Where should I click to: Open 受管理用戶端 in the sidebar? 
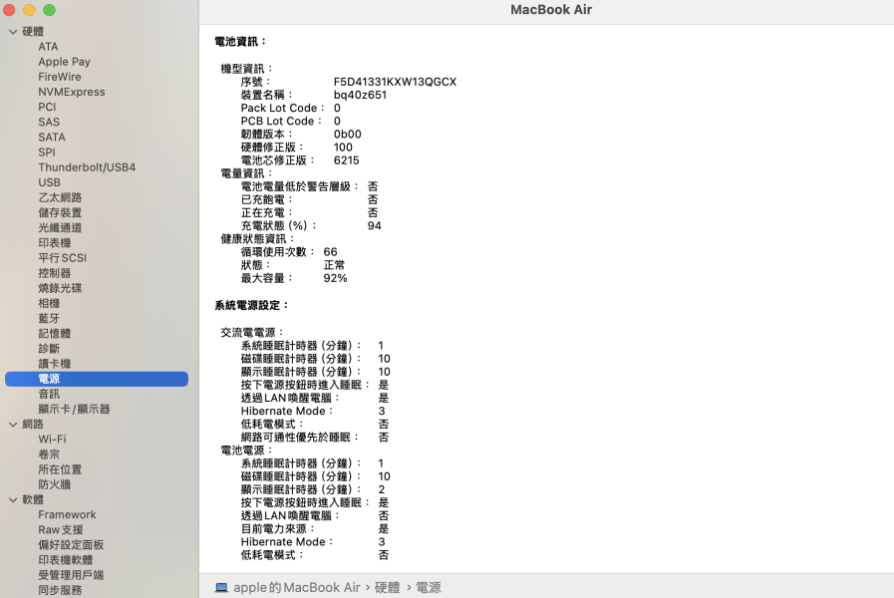71,575
